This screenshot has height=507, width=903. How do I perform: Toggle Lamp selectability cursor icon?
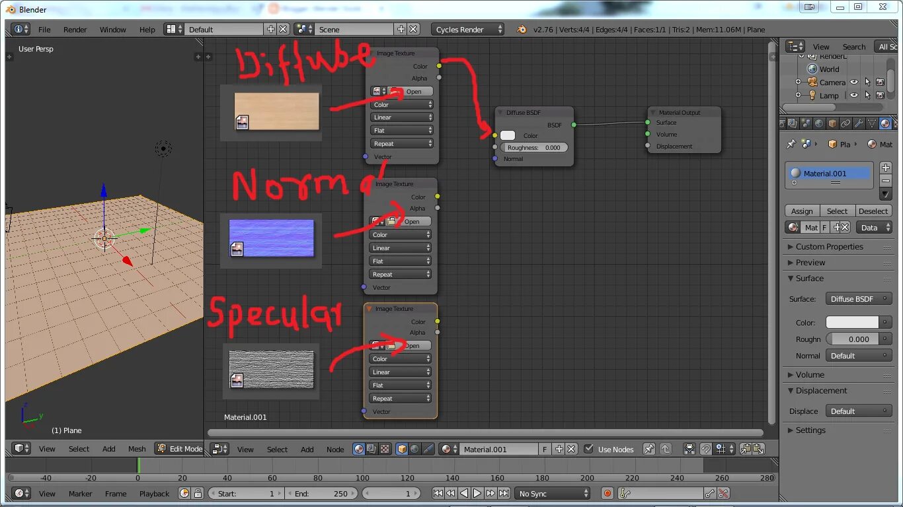pos(867,96)
